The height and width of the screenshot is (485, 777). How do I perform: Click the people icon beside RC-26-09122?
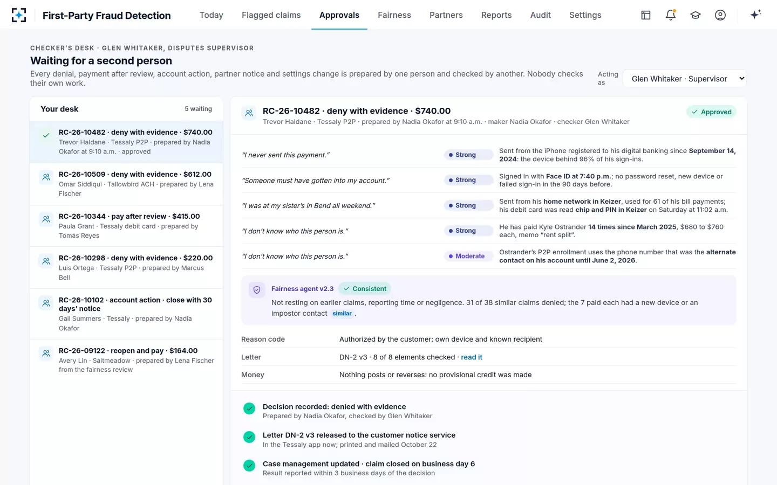pyautogui.click(x=46, y=354)
